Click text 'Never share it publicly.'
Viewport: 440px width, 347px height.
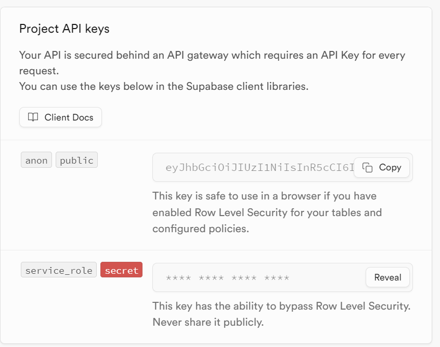208,322
